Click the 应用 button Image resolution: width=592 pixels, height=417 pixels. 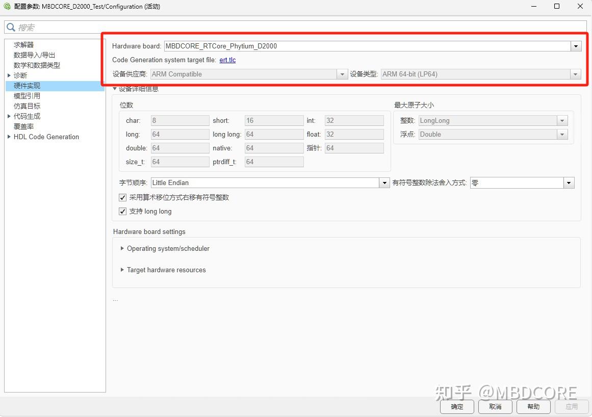tap(572, 407)
